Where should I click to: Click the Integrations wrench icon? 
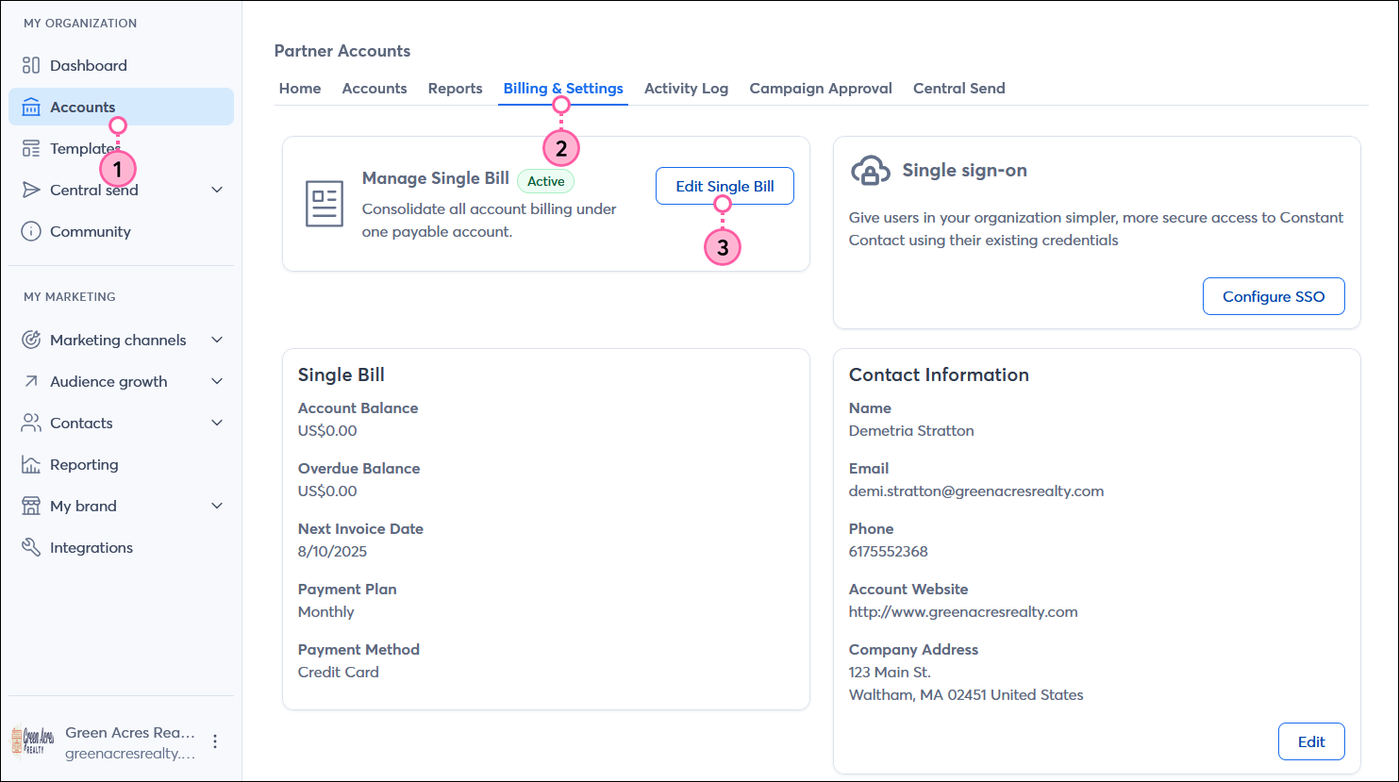[31, 547]
